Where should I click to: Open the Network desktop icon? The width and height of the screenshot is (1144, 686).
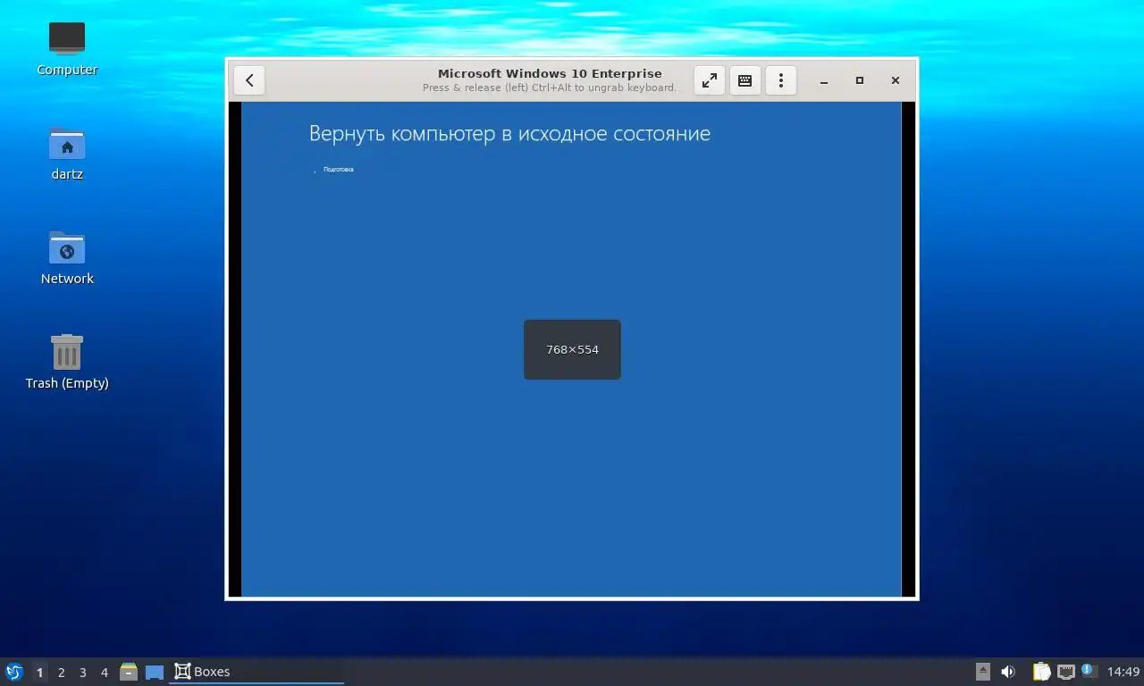pos(67,257)
